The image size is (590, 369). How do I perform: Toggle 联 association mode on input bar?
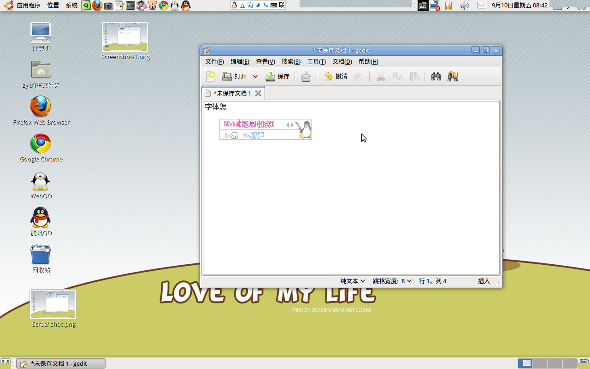(x=282, y=5)
